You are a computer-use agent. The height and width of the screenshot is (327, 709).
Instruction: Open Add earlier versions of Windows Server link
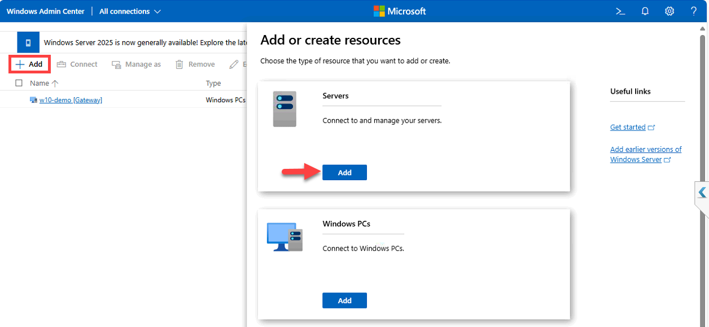tap(646, 154)
